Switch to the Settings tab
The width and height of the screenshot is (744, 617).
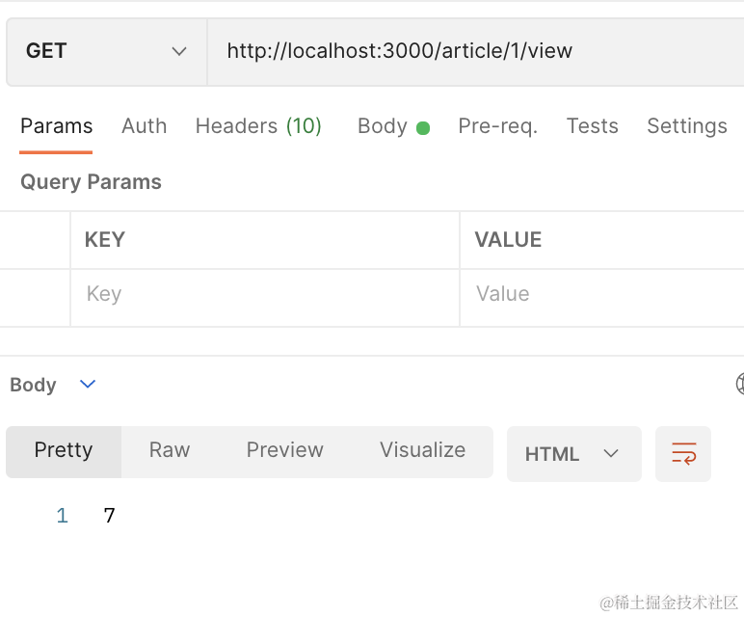[x=686, y=126]
